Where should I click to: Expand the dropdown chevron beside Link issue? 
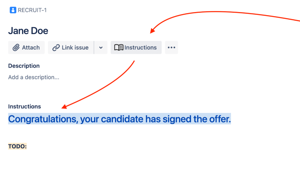[x=101, y=48]
